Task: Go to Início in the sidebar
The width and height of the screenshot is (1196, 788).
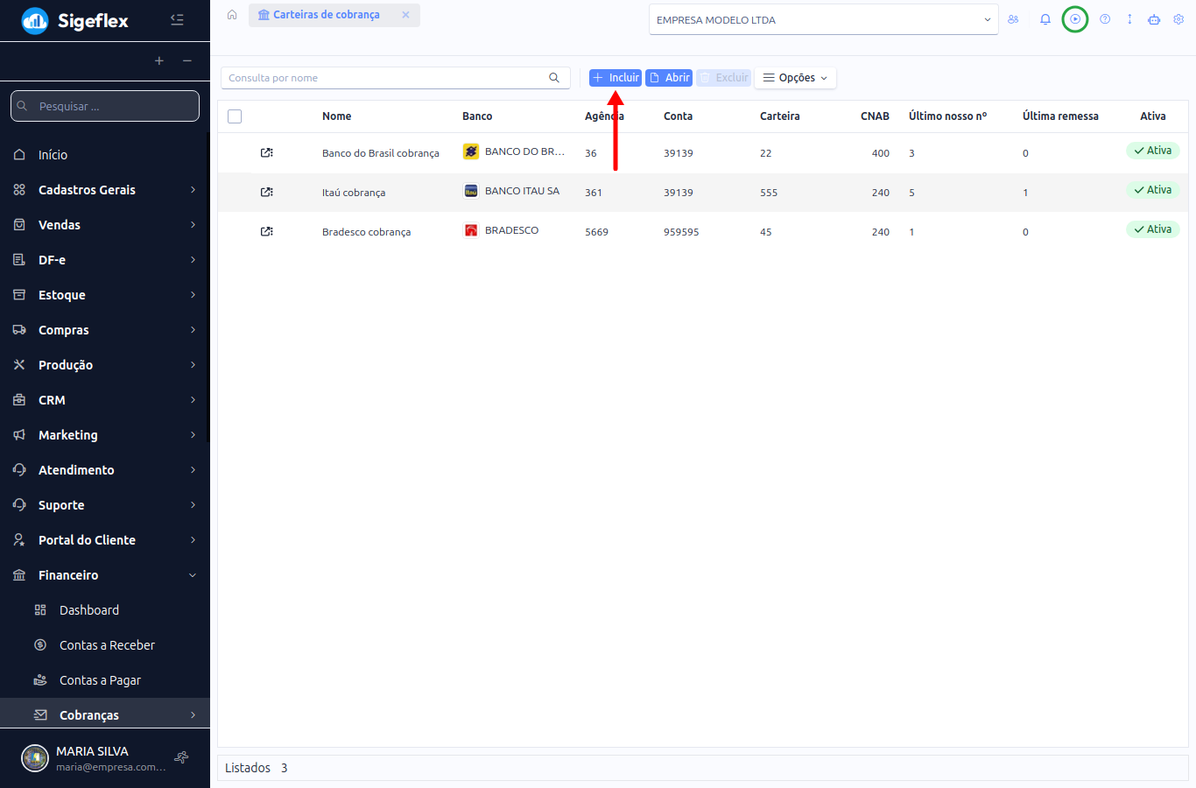Action: (x=105, y=155)
